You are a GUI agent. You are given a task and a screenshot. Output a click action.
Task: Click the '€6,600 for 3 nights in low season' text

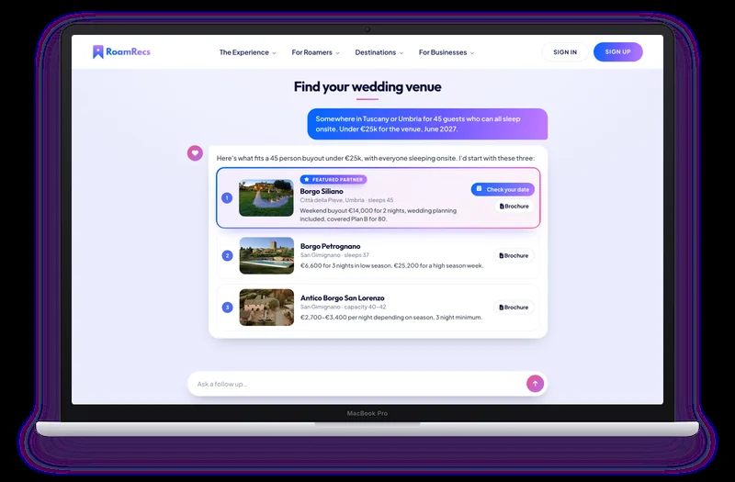(392, 265)
